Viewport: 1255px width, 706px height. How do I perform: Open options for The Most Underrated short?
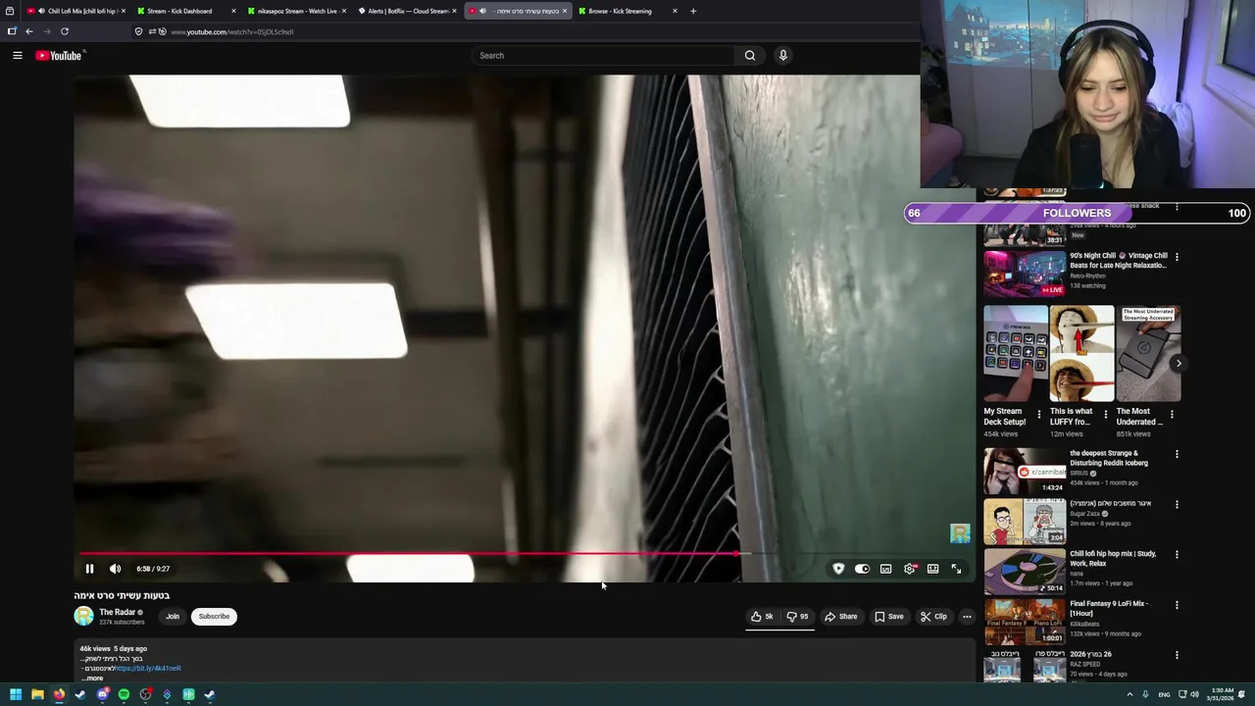pyautogui.click(x=1172, y=415)
